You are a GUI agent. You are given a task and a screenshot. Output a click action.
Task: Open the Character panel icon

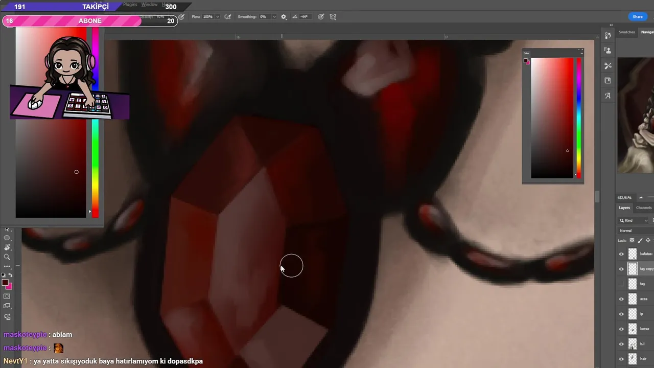click(608, 96)
